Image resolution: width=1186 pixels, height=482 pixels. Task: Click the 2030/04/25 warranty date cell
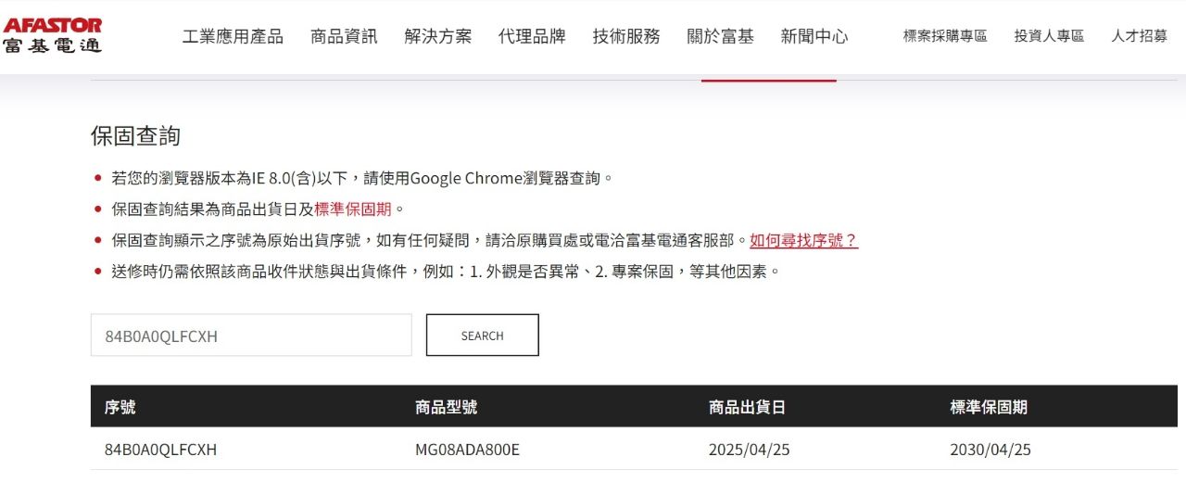point(990,450)
